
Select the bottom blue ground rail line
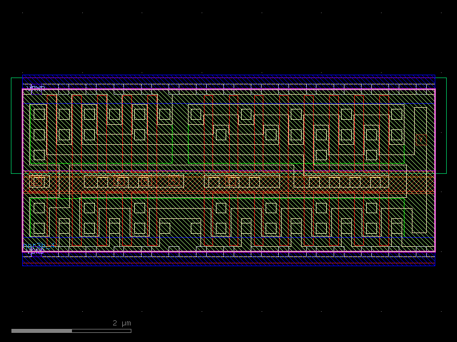tap(228, 266)
